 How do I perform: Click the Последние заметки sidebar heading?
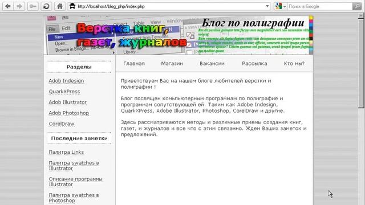click(79, 138)
